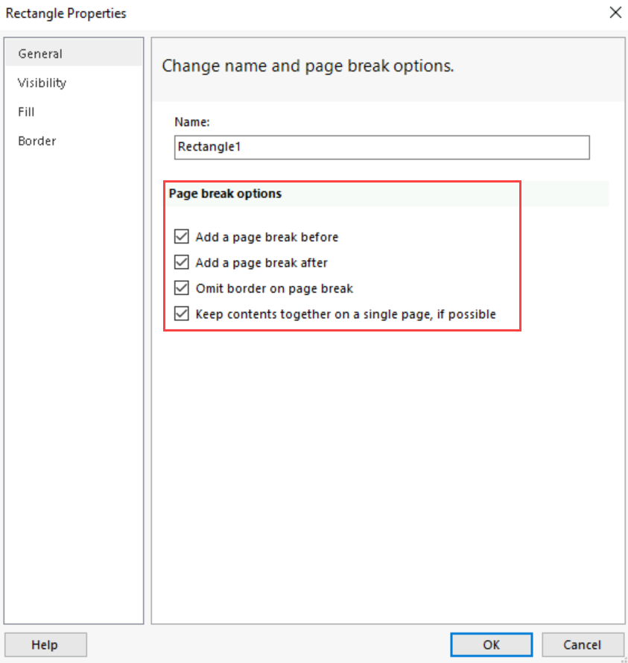Select the Border settings page
628x663 pixels.
pyautogui.click(x=37, y=141)
